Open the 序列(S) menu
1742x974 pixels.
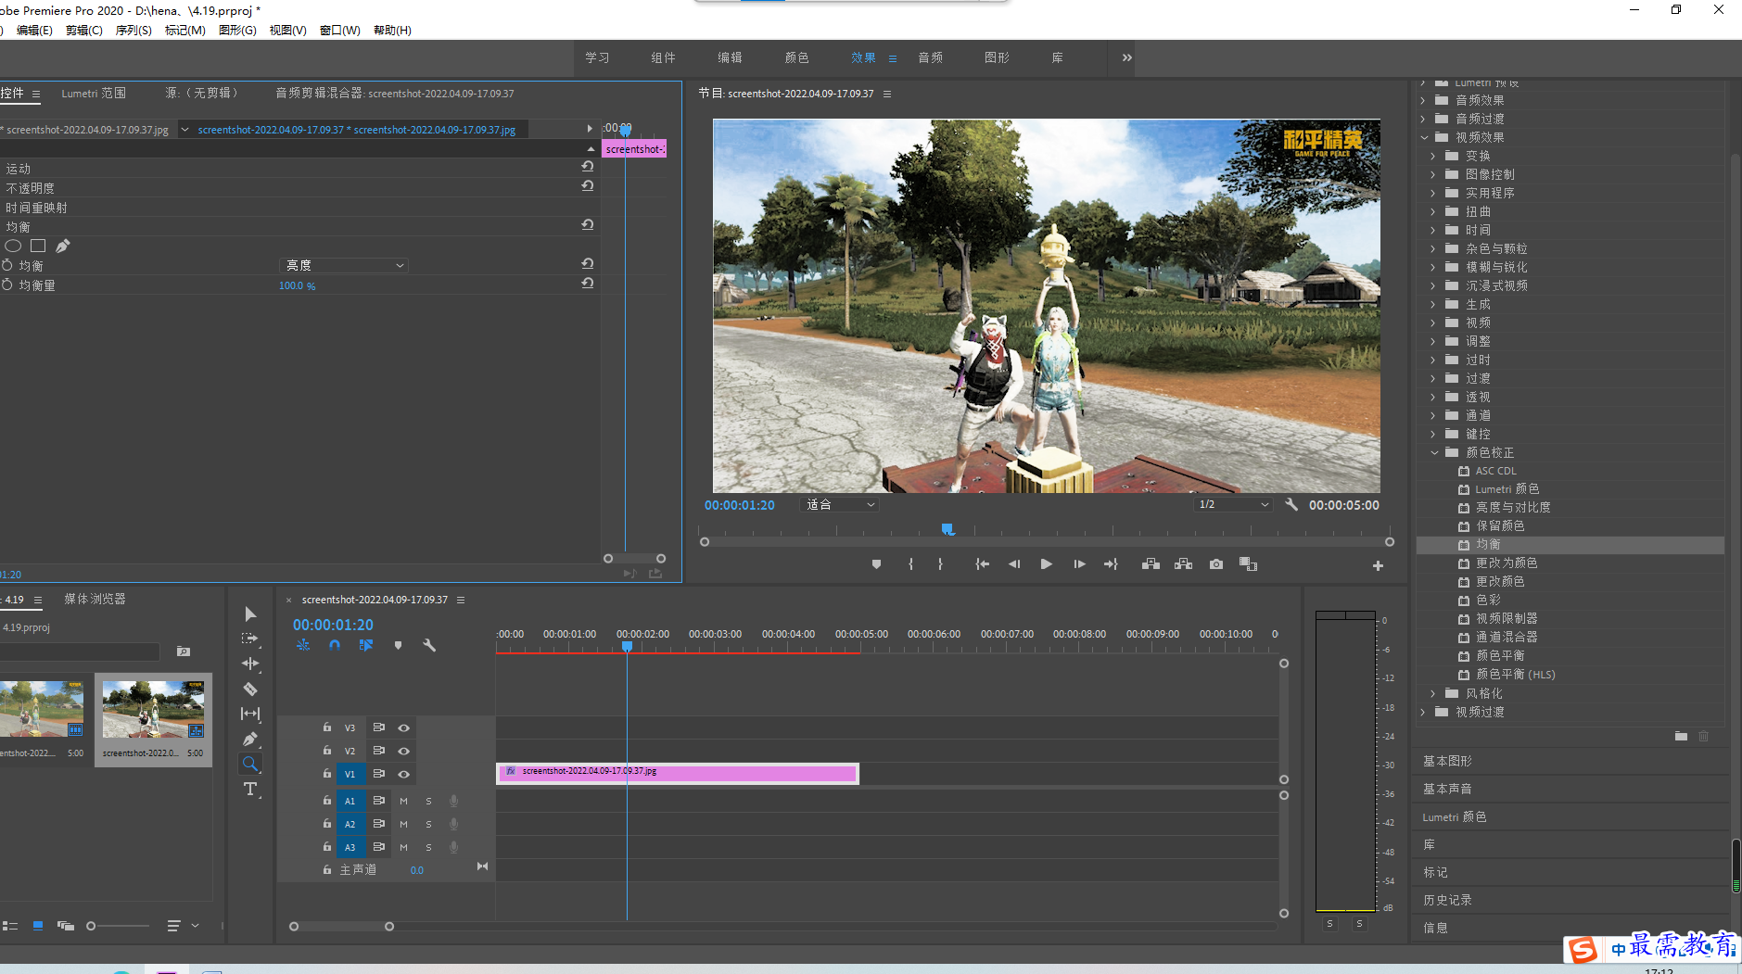point(134,30)
